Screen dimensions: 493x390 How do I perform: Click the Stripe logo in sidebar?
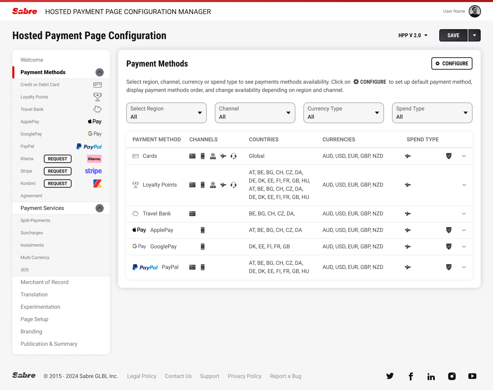coord(93,171)
